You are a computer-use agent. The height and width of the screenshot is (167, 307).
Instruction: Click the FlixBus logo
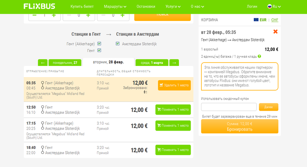click(39, 6)
